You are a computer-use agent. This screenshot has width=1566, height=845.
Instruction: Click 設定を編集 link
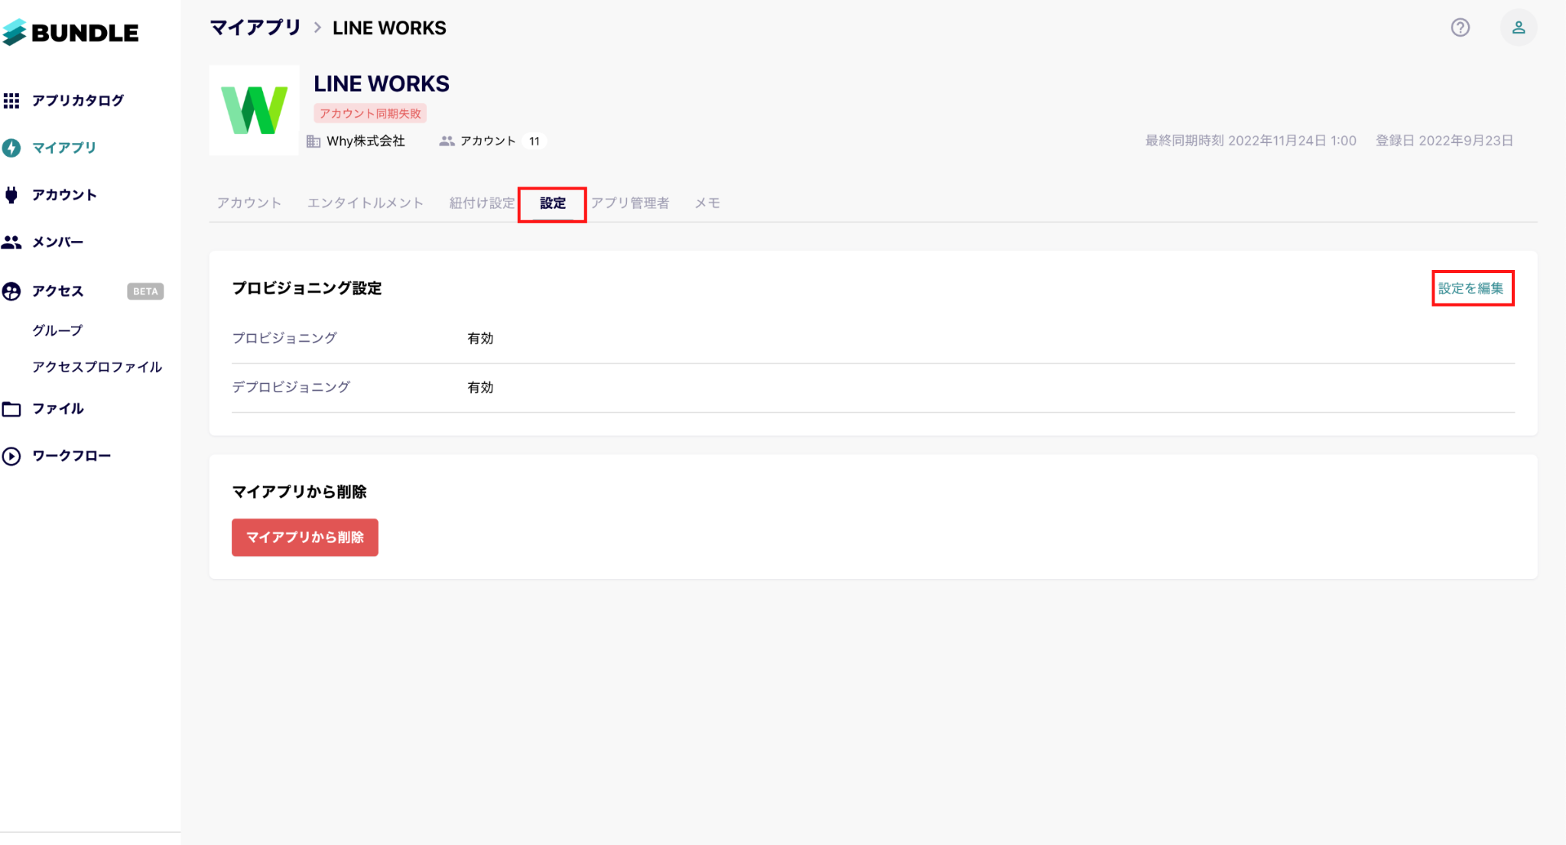(1471, 288)
